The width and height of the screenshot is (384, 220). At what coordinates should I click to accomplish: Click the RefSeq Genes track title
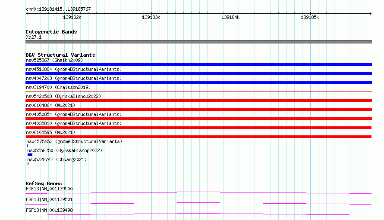tap(44, 183)
